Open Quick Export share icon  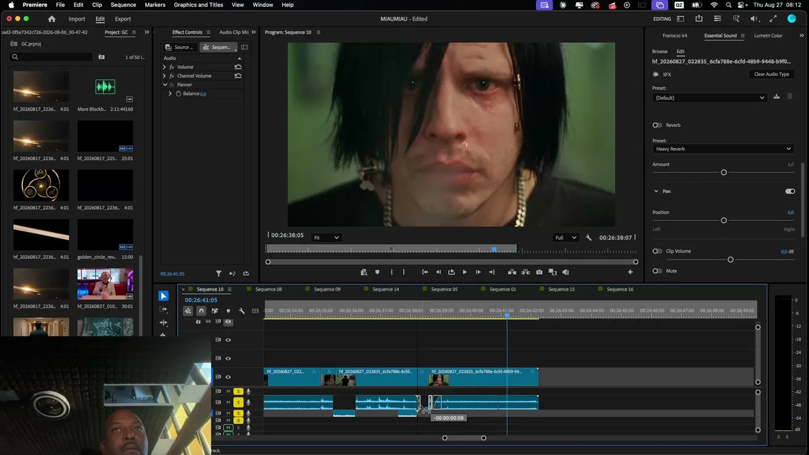click(699, 19)
